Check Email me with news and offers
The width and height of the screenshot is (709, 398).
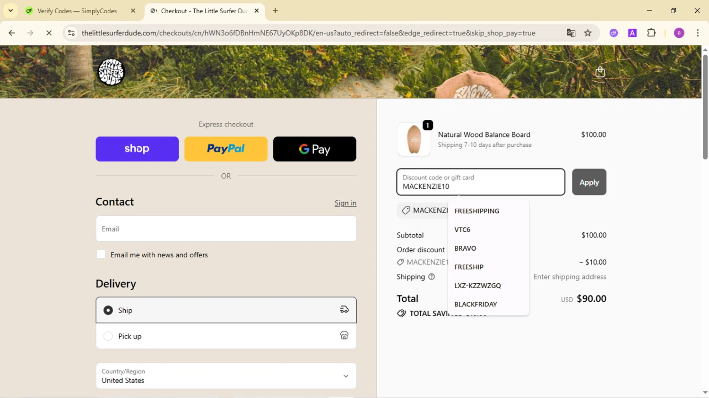coord(101,254)
